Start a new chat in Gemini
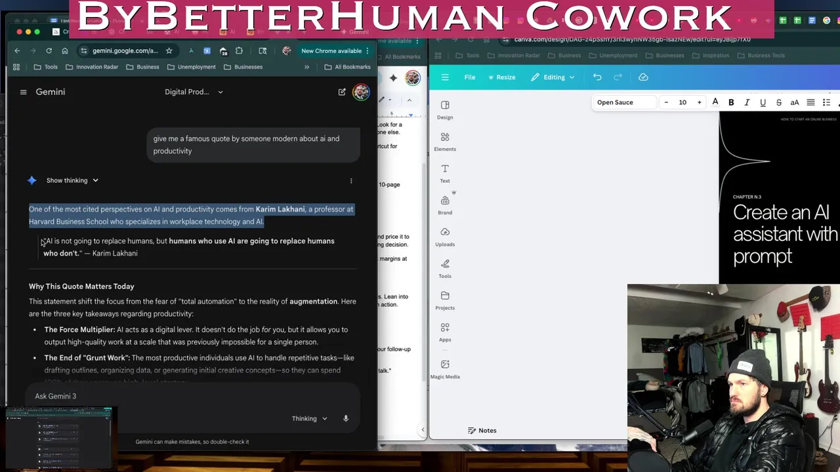This screenshot has width=840, height=472. click(x=342, y=92)
